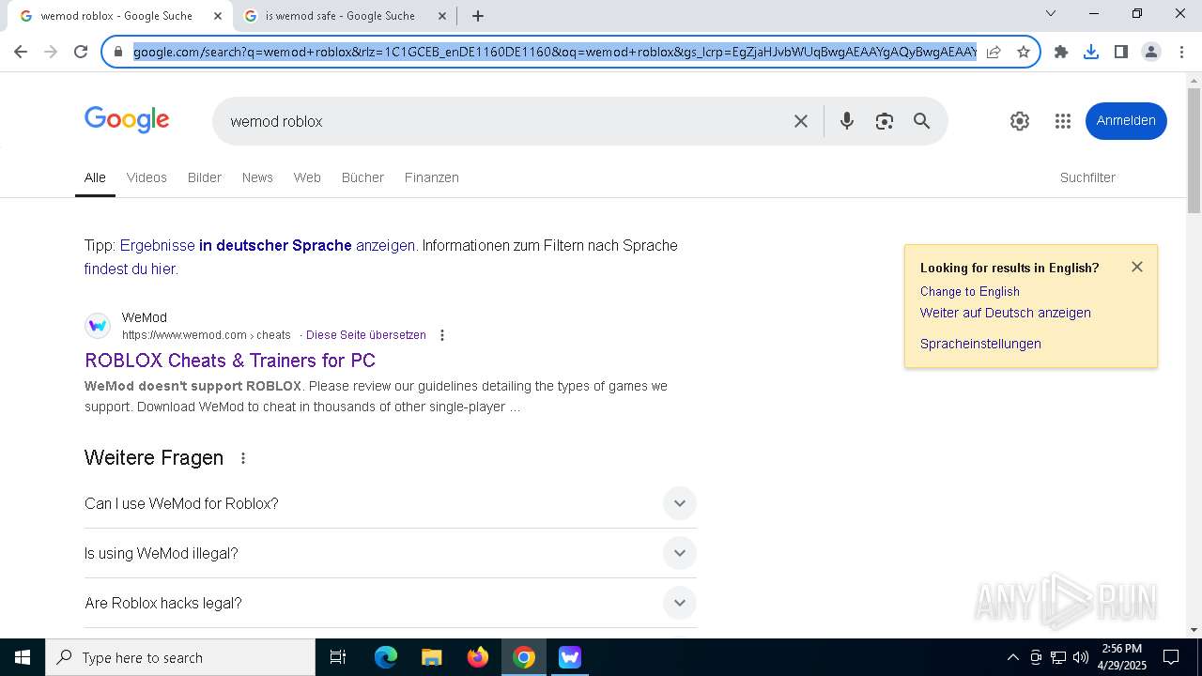Open Chrome downloads icon
The height and width of the screenshot is (676, 1202).
pyautogui.click(x=1091, y=52)
